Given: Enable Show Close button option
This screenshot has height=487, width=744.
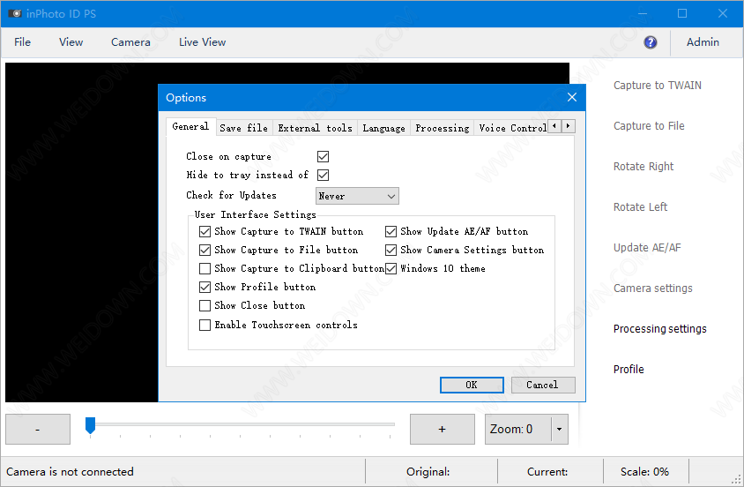Looking at the screenshot, I should point(205,305).
